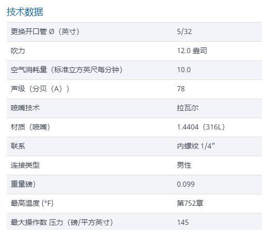Click the 内螺纹 1/4" value
Screen dimensions: 262x230
coord(196,146)
